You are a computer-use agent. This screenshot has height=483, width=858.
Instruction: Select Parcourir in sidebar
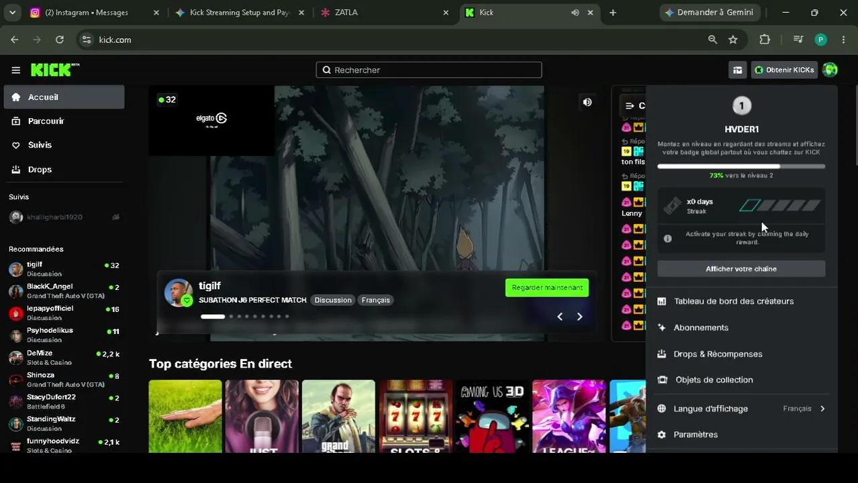click(64, 121)
